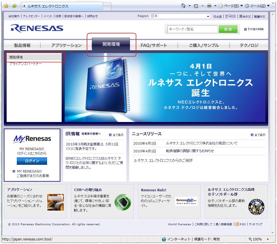The width and height of the screenshot is (277, 244).
Task: Select the FAQ/サポート navigation tab
Action: click(154, 46)
